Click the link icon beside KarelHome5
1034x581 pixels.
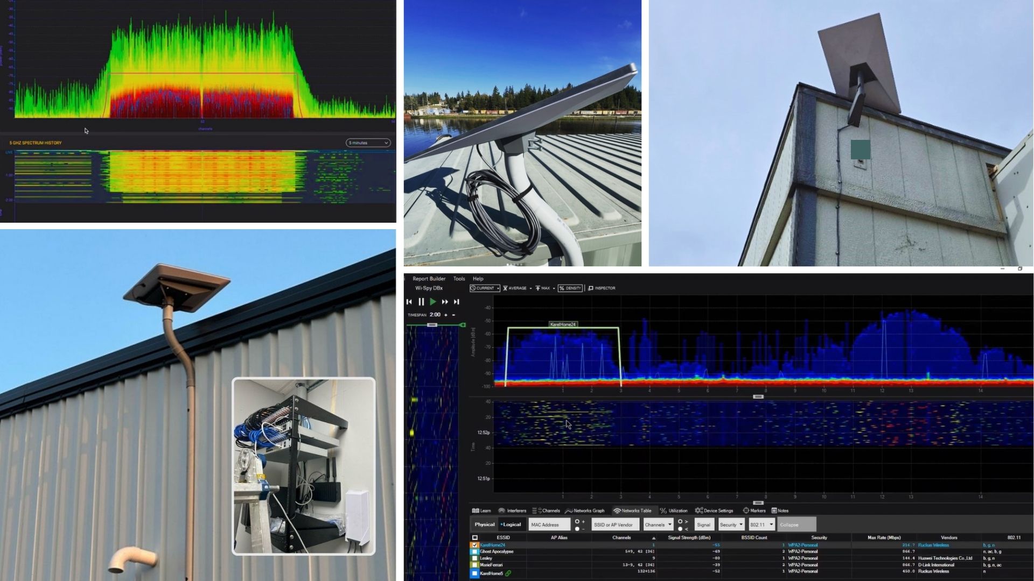[508, 573]
